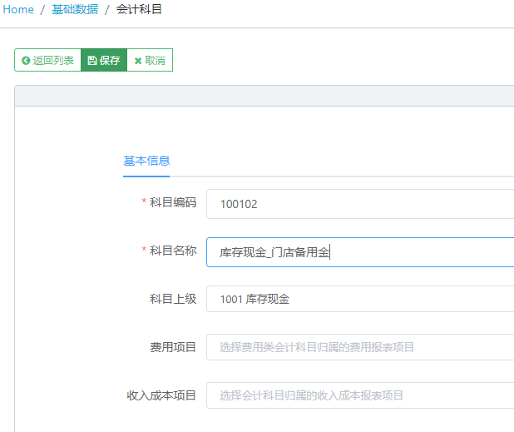Open the 基础数据 breadcrumb link

point(75,9)
